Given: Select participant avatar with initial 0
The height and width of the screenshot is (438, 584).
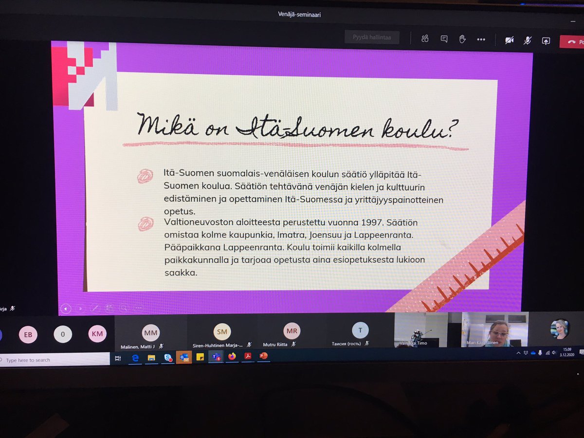Looking at the screenshot, I should [x=63, y=334].
